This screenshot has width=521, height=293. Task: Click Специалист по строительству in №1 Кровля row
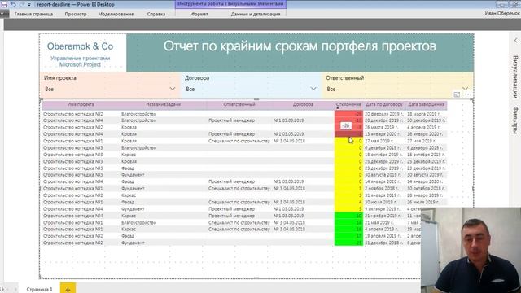[x=239, y=141]
